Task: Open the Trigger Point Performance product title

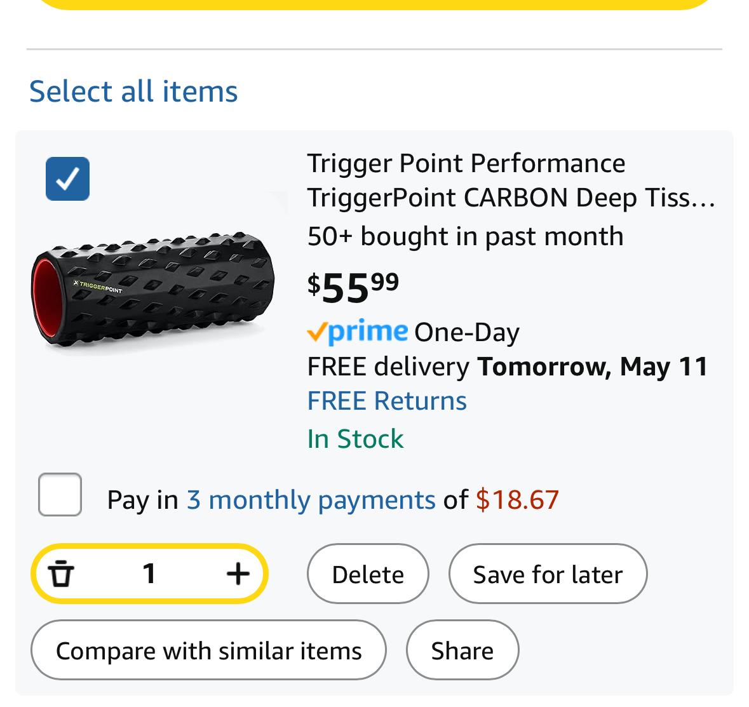Action: pos(511,180)
